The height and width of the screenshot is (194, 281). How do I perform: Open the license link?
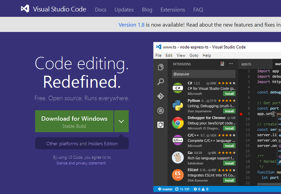(62, 163)
